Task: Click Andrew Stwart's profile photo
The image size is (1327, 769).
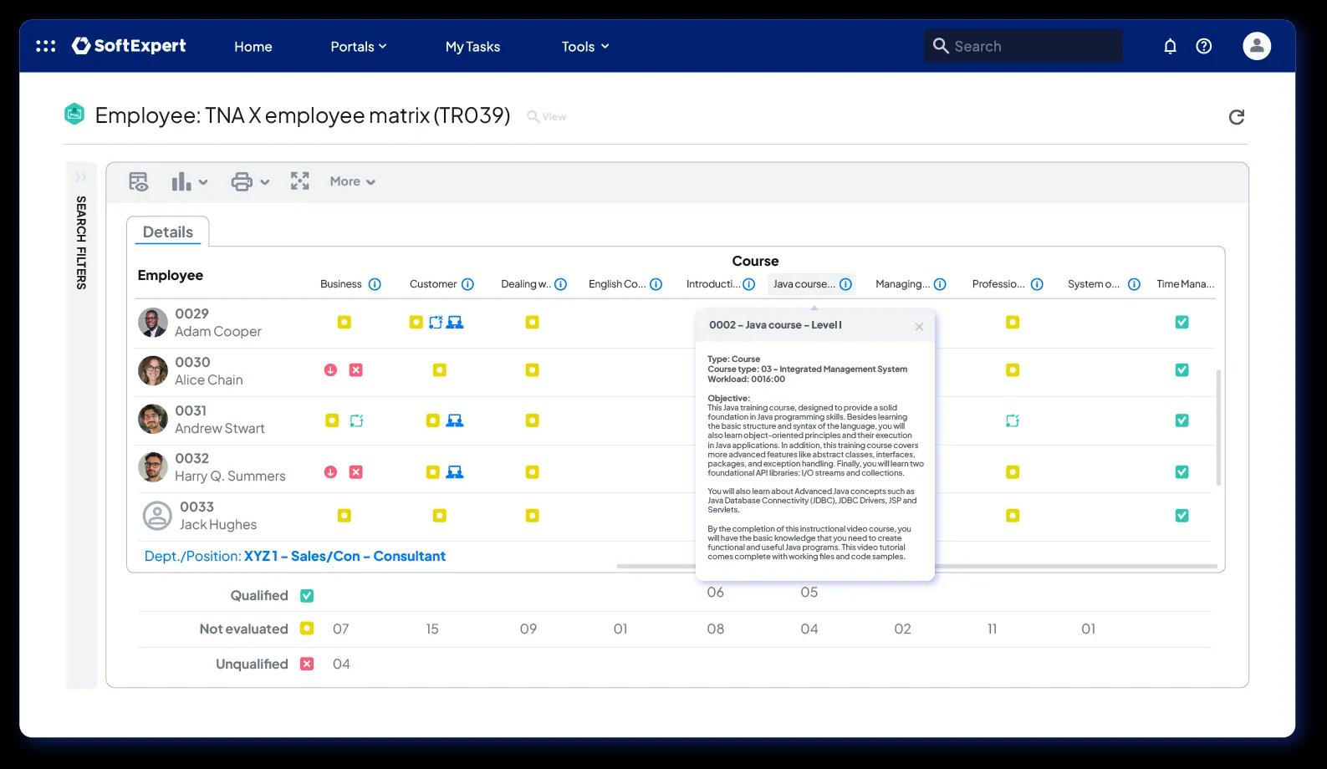Action: 152,419
